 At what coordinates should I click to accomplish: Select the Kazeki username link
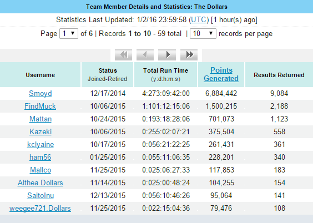(41, 131)
